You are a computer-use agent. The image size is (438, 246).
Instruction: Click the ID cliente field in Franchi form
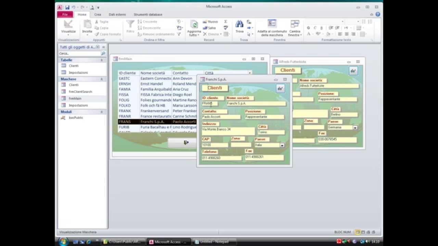click(209, 103)
